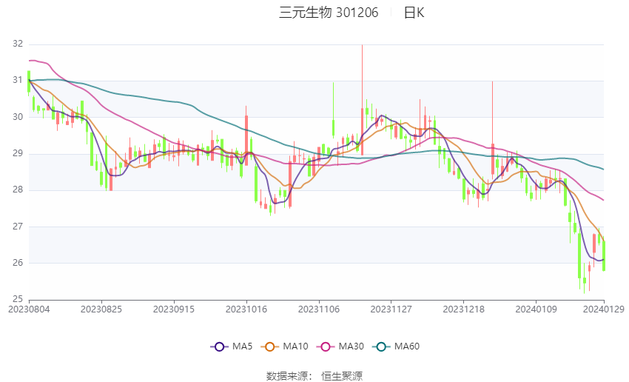The image size is (629, 382).
Task: Select the 20231106 date axis label
Action: (x=319, y=309)
